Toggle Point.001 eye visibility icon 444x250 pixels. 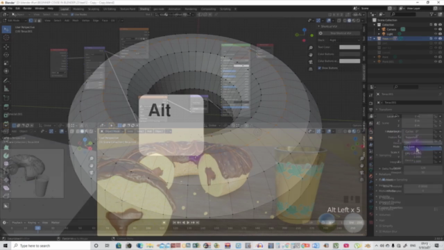pyautogui.click(x=436, y=61)
